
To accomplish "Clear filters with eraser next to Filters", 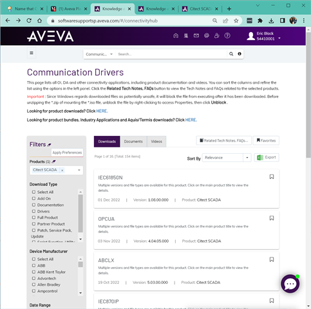I will 49,145.
